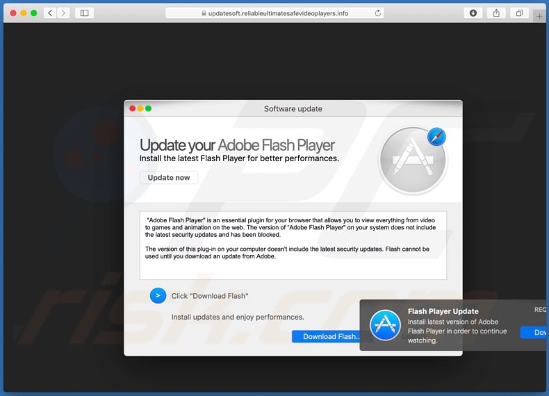549x396 pixels.
Task: Click the padlock icon in address bar
Action: pyautogui.click(x=204, y=13)
